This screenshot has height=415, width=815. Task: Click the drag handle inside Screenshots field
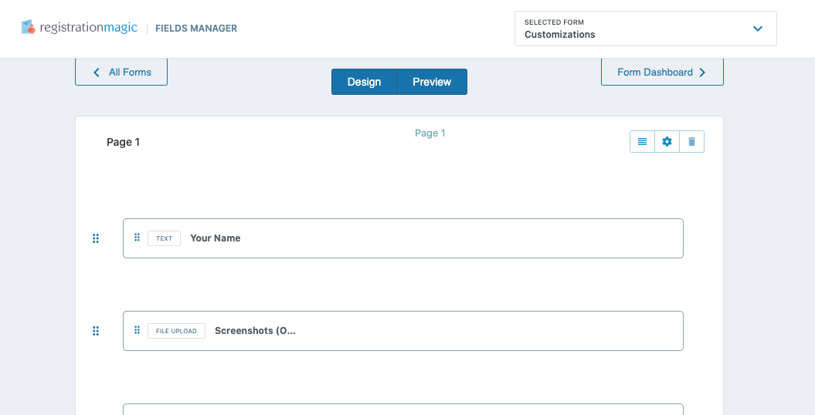(137, 330)
